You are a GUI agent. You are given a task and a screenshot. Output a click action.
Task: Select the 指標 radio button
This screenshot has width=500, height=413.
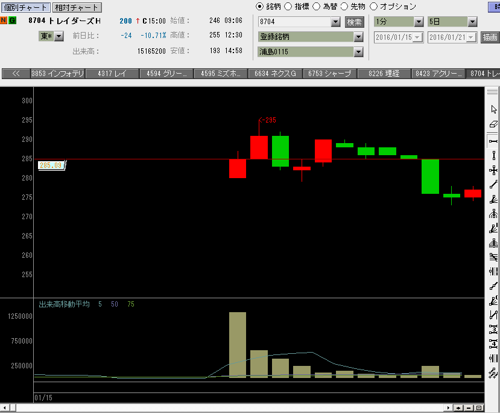pyautogui.click(x=288, y=7)
